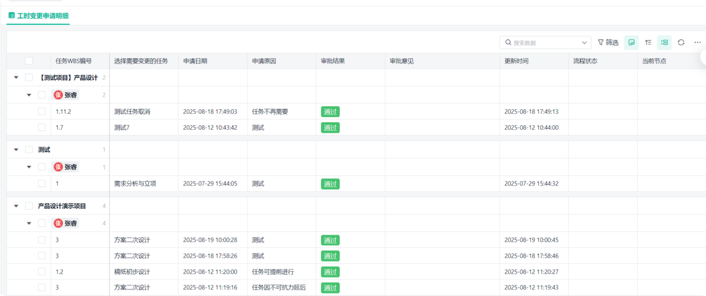Screen dimensions: 706x296
Task: Collapse 张睿 subgroup under 【测试项目】产品设计
Action: pyautogui.click(x=29, y=95)
